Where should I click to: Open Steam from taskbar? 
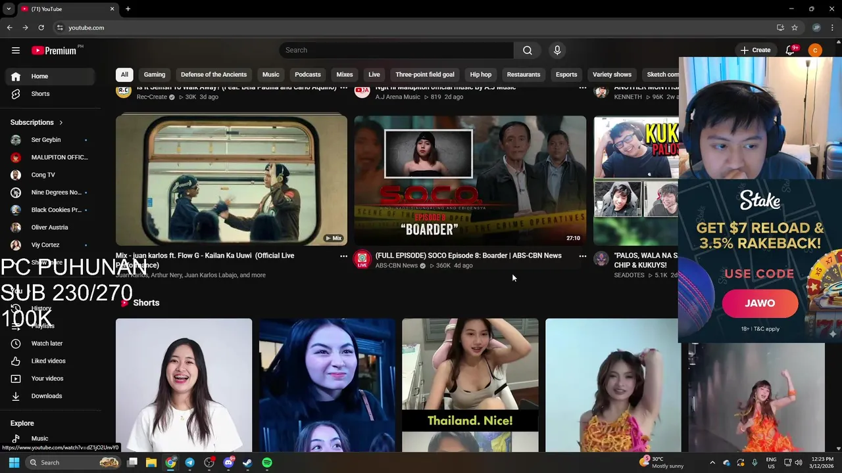point(247,462)
